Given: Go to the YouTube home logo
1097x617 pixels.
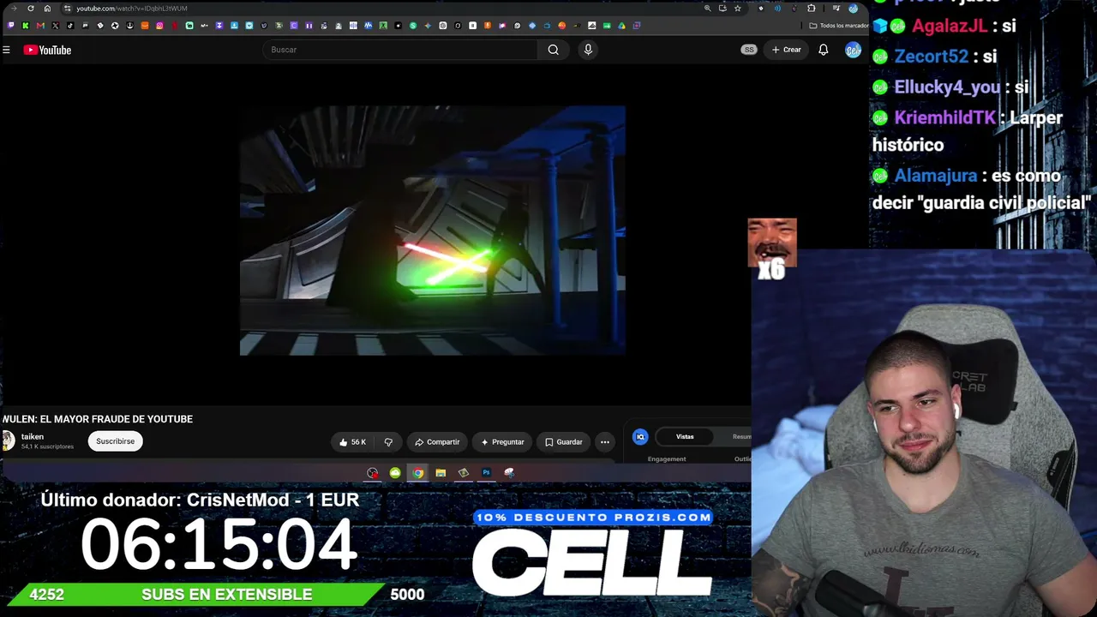Looking at the screenshot, I should (x=47, y=50).
